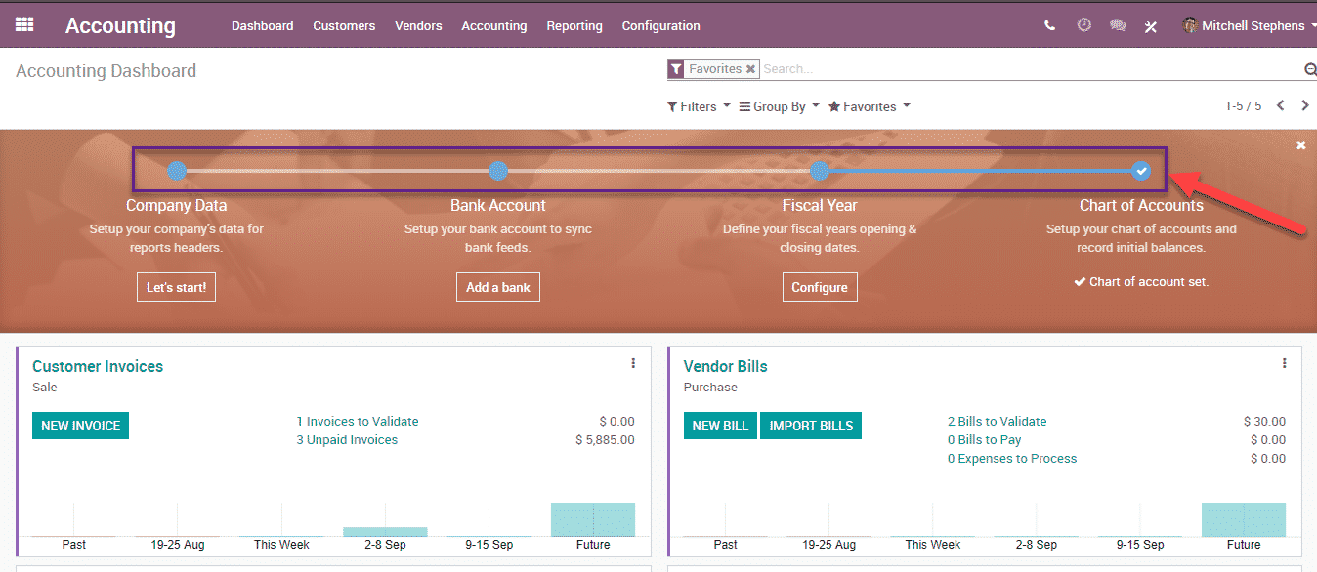Viewport: 1317px width, 572px height.
Task: Click the Chart of Accounts completed step marker
Action: click(1141, 171)
